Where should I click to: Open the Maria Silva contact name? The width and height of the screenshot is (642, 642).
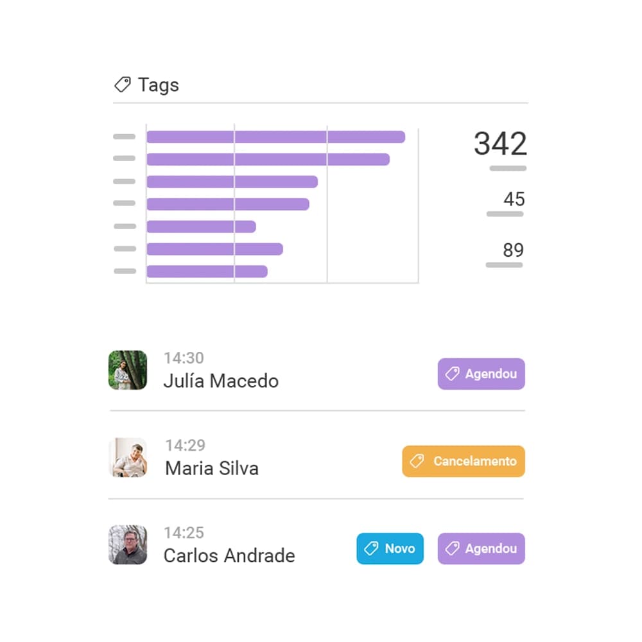[212, 469]
